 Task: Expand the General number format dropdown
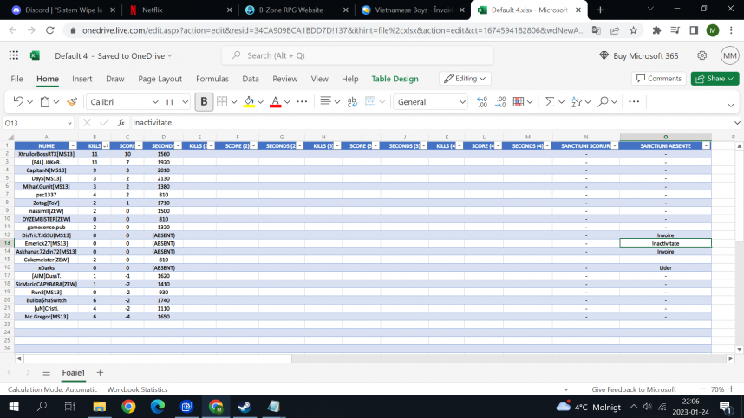tap(430, 102)
